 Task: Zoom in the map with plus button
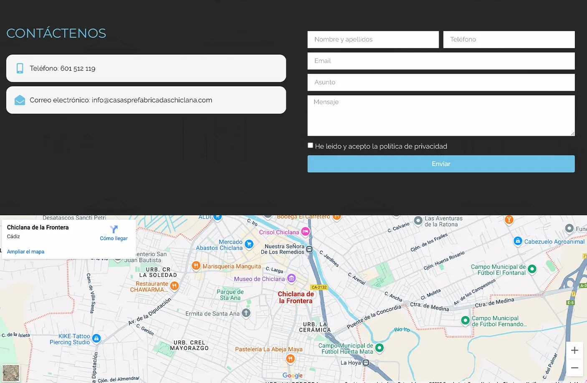pos(574,350)
